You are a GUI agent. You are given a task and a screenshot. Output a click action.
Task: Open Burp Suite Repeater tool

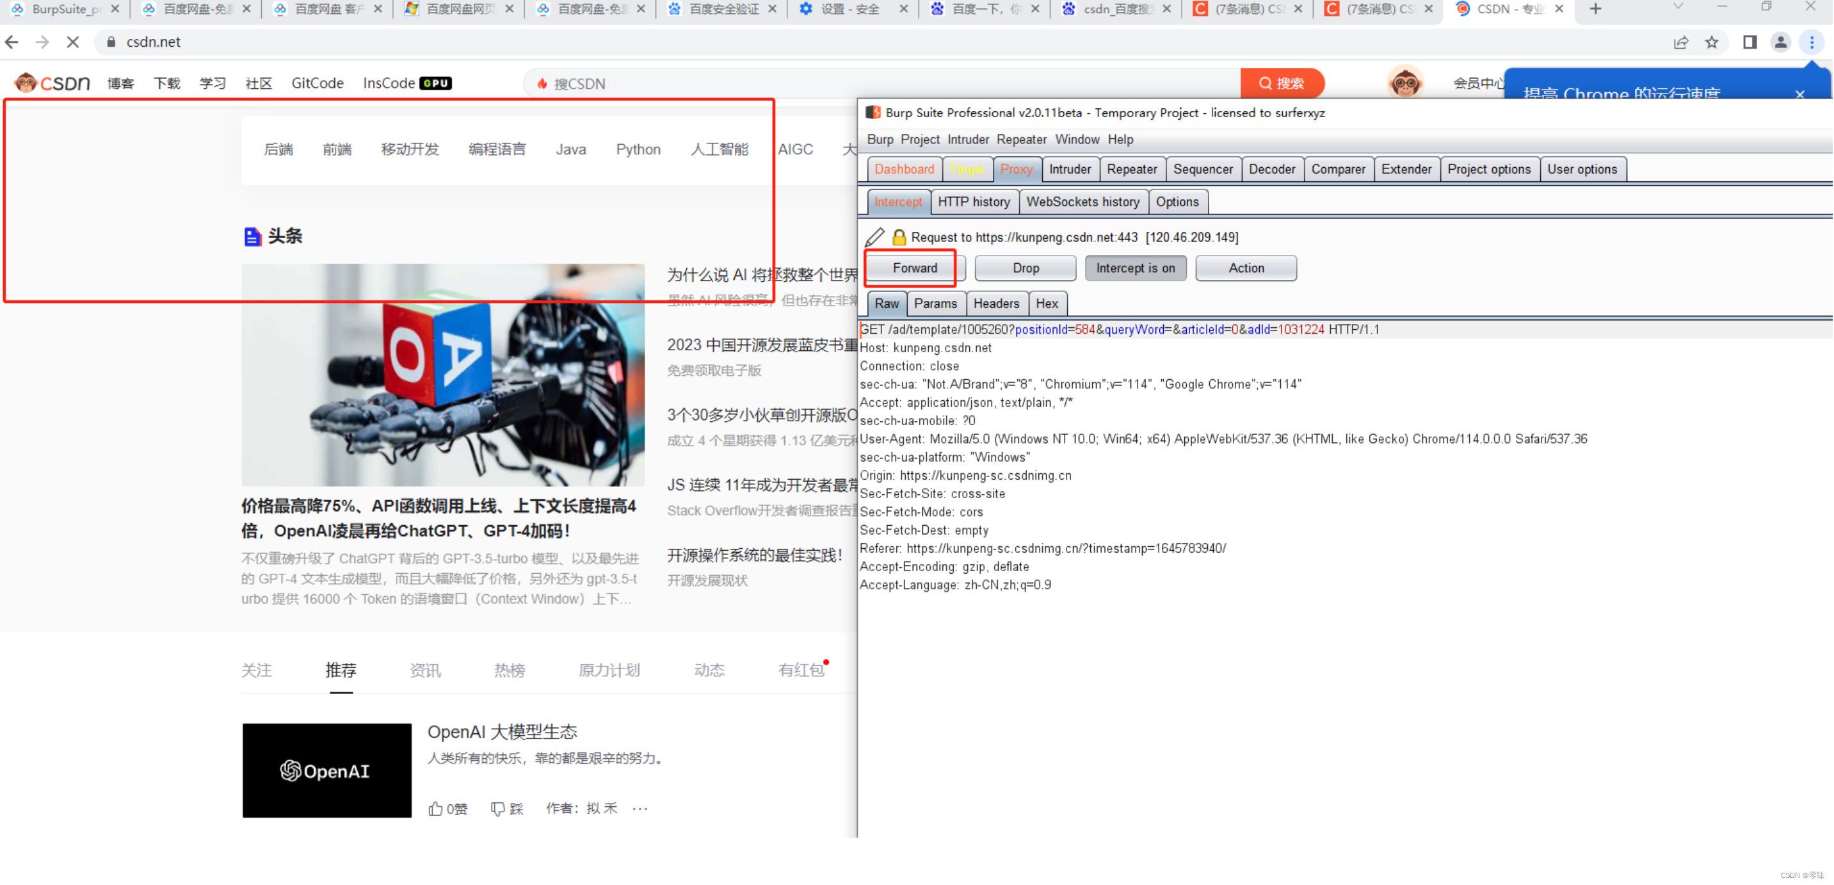coord(1130,168)
